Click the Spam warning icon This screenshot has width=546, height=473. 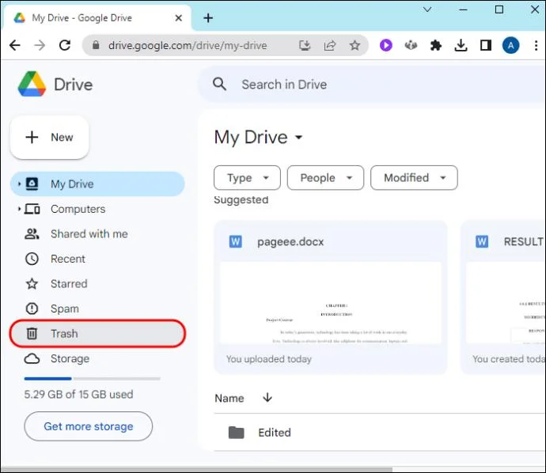click(32, 308)
